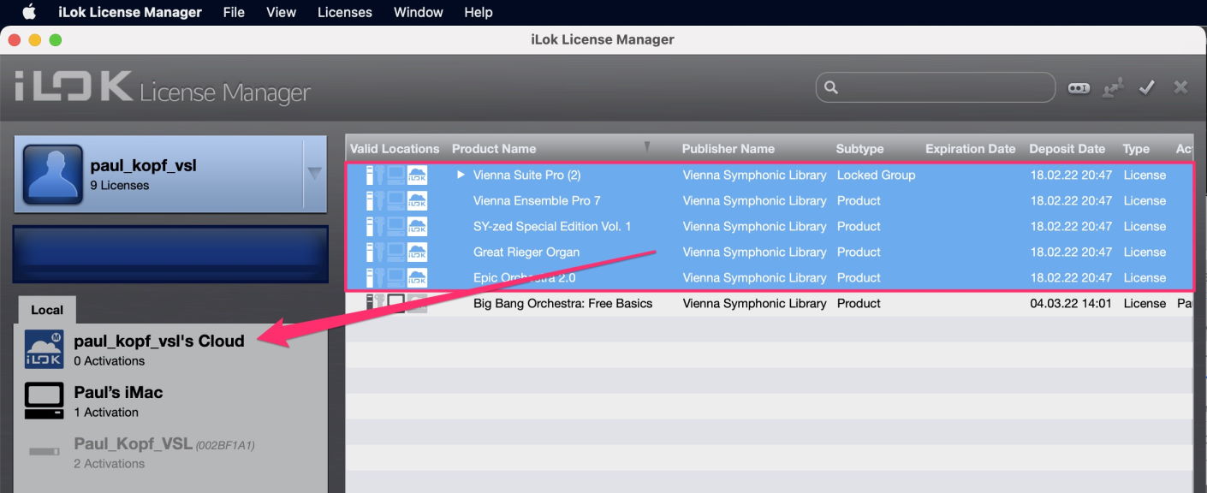Select the Local tab
This screenshot has height=493, width=1207.
[47, 310]
